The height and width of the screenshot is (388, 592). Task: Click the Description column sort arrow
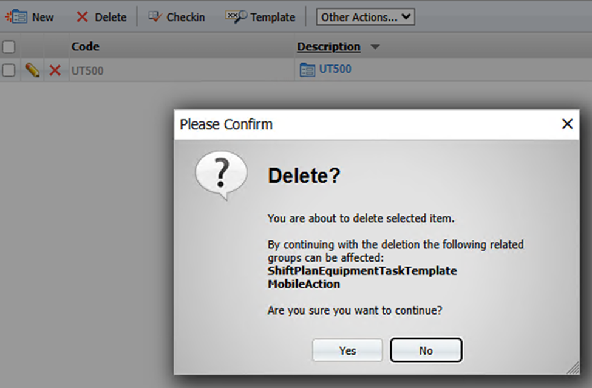[x=375, y=47]
